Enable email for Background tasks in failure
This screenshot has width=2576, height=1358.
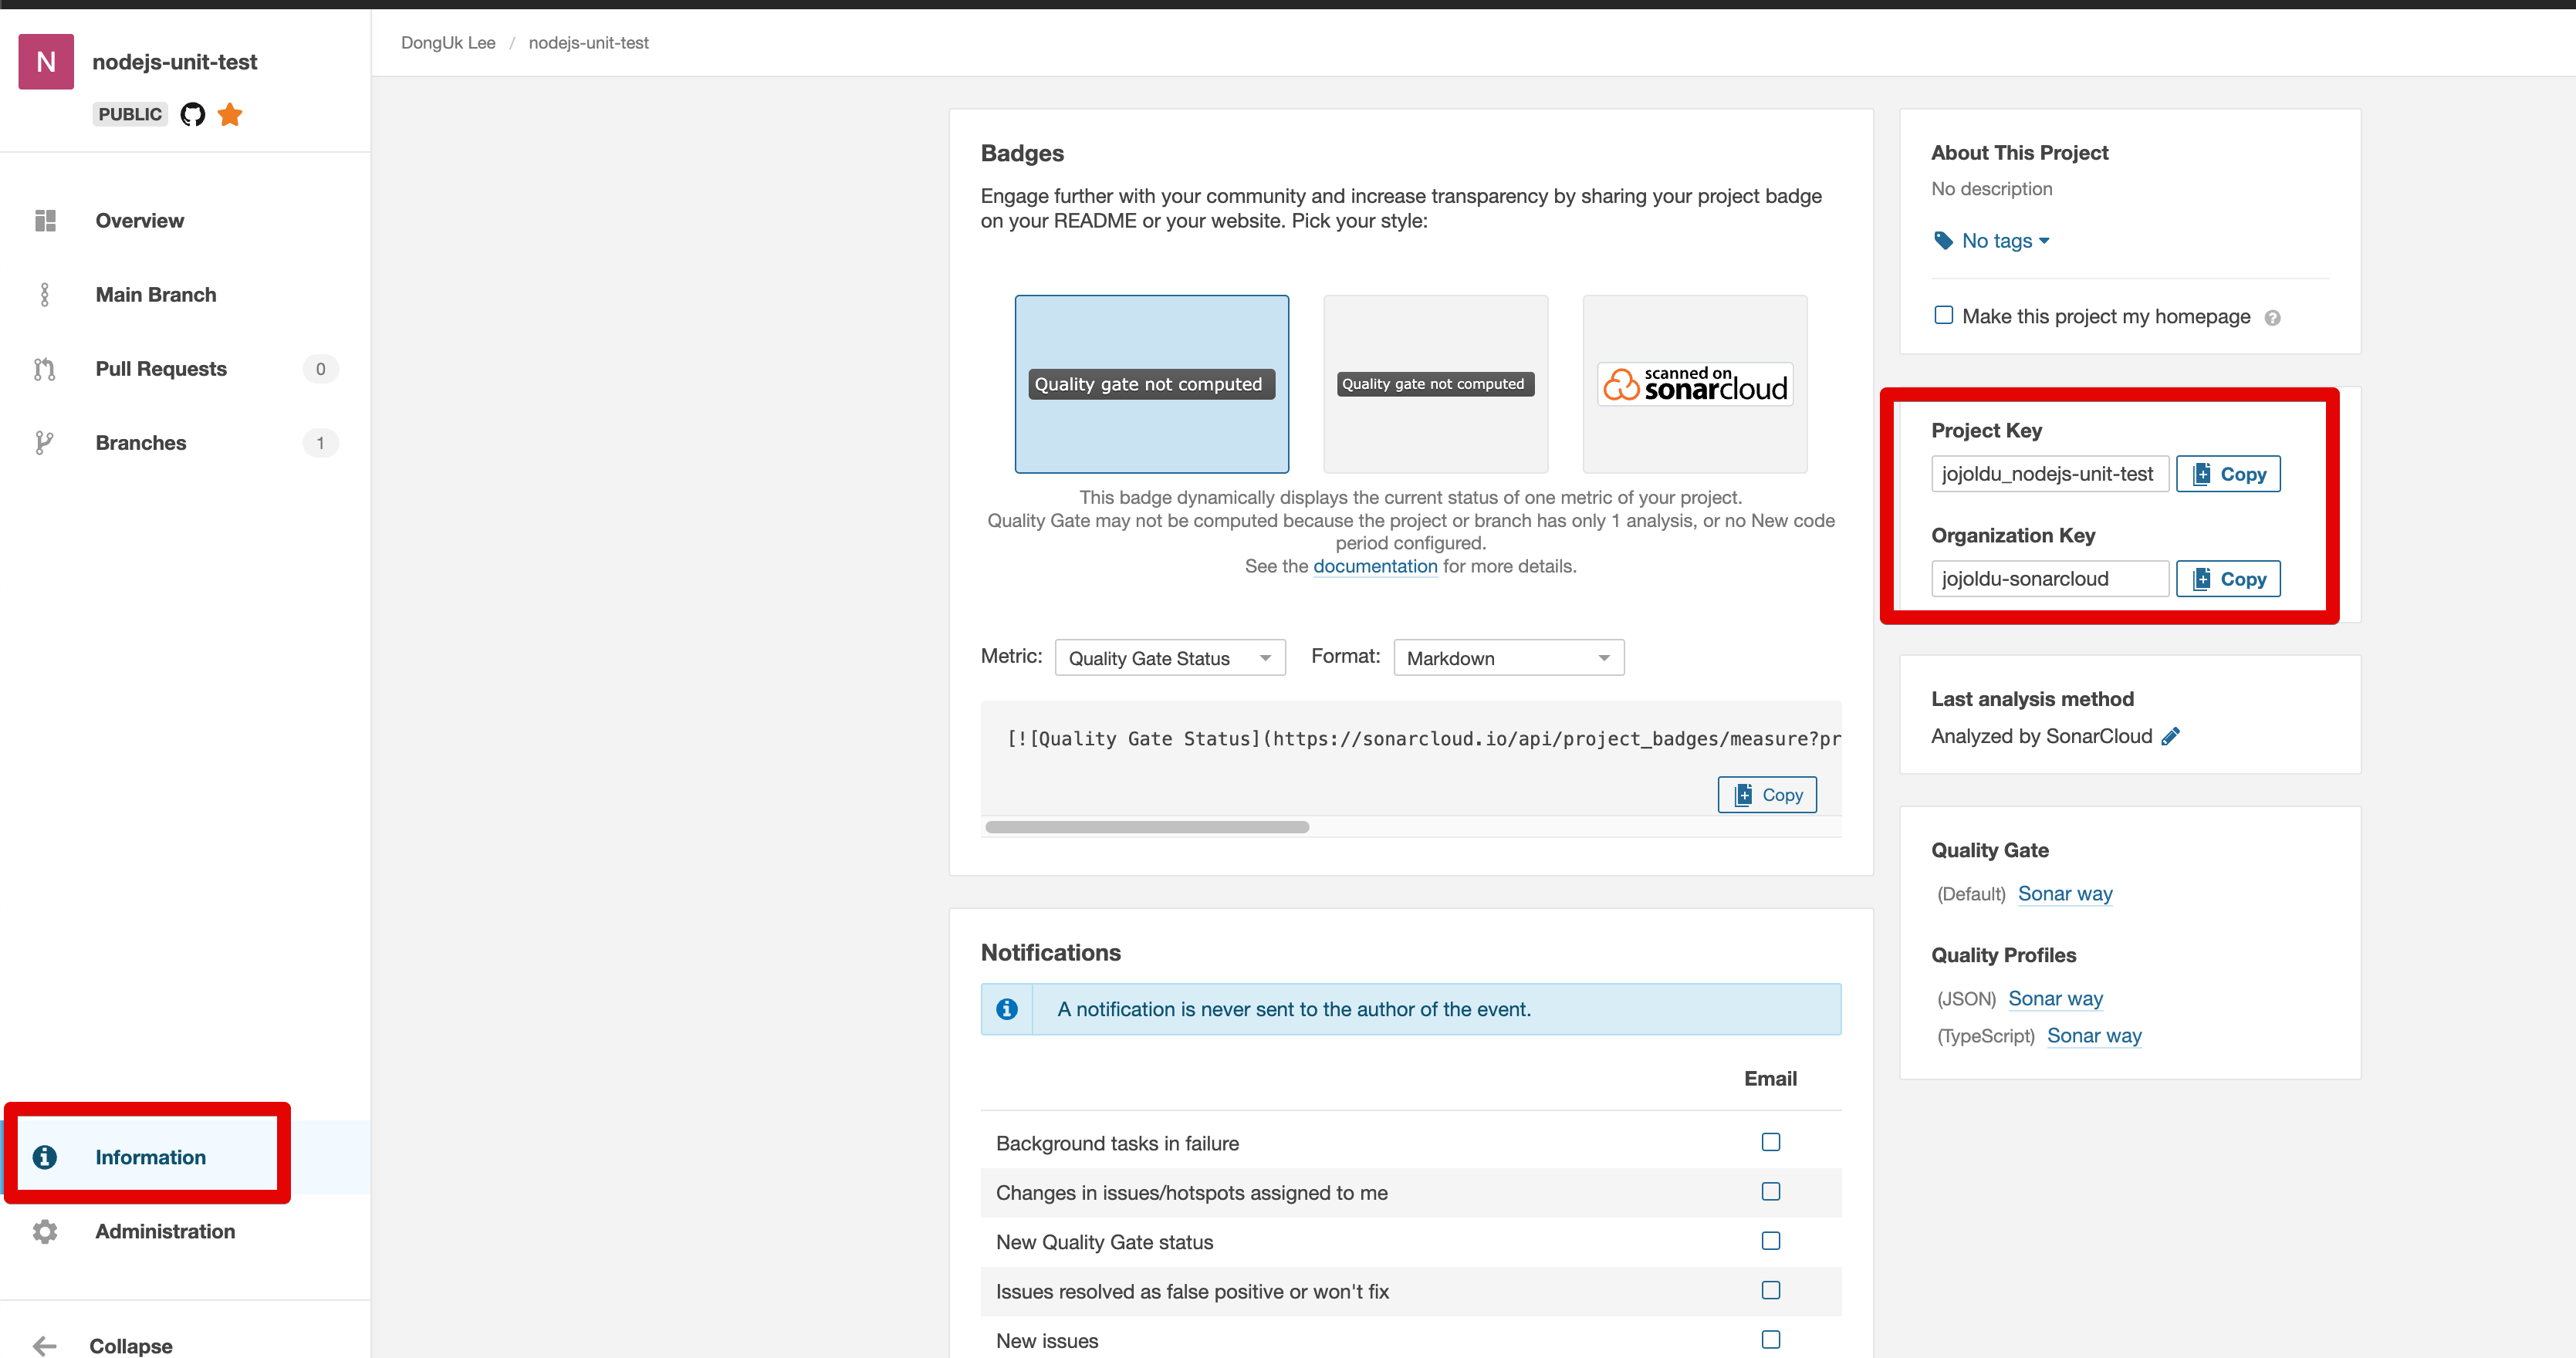click(x=1770, y=1142)
